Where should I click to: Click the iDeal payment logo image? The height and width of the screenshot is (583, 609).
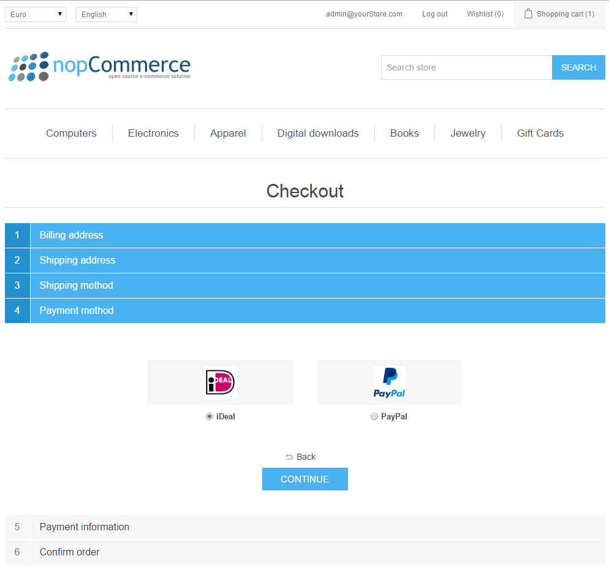220,381
